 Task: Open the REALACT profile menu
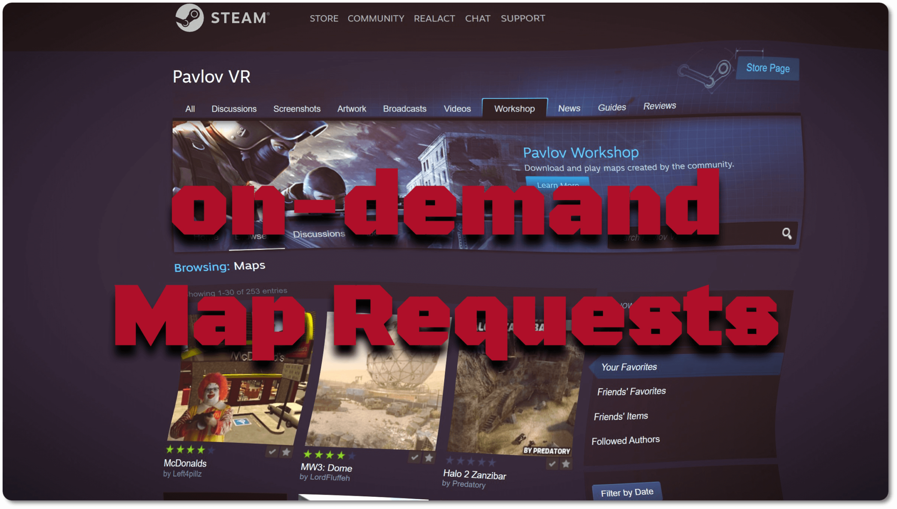click(x=434, y=18)
